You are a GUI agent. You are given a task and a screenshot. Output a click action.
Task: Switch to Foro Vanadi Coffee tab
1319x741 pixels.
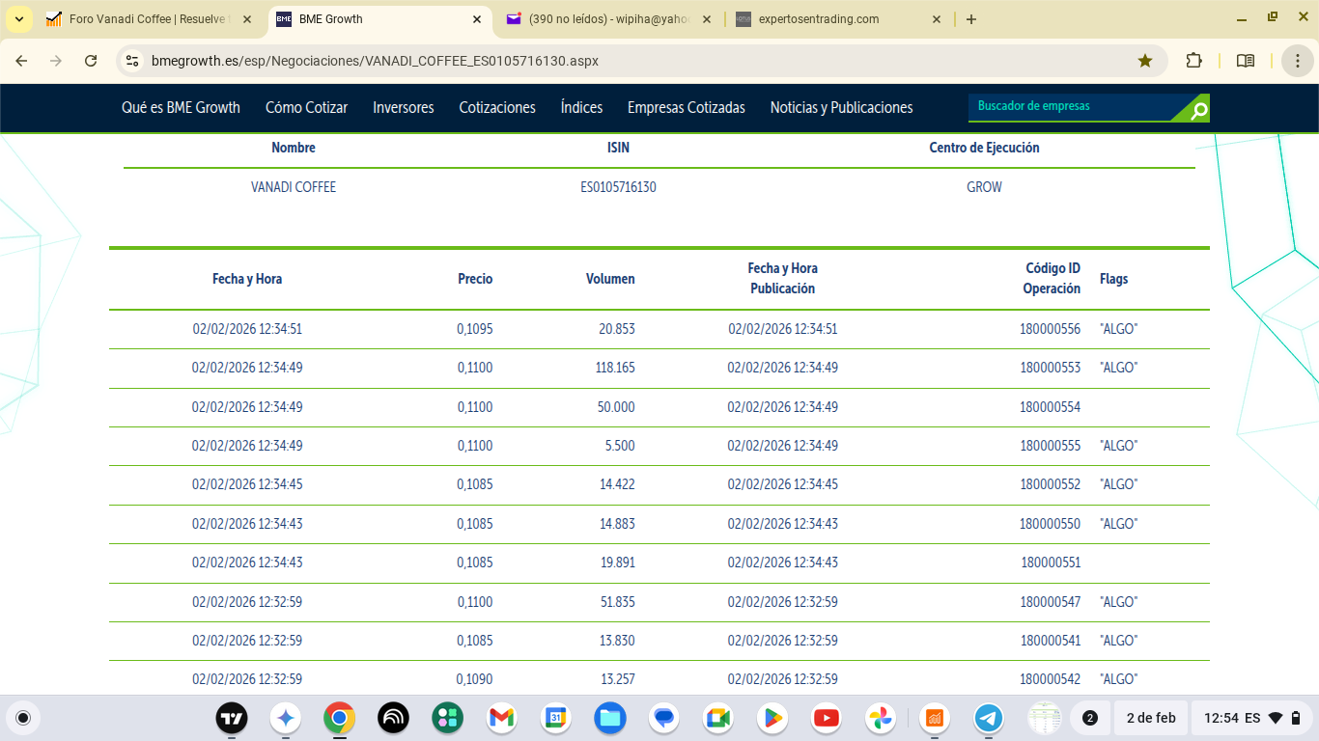148,19
